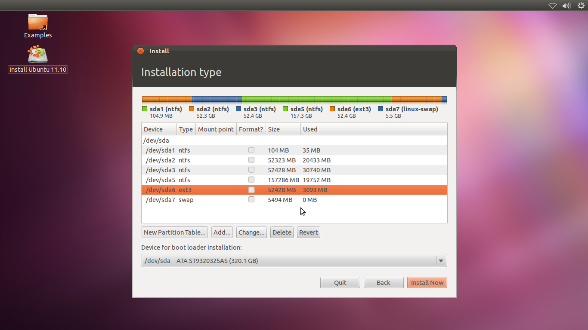Check the Format box for /dev/sda3

click(251, 170)
